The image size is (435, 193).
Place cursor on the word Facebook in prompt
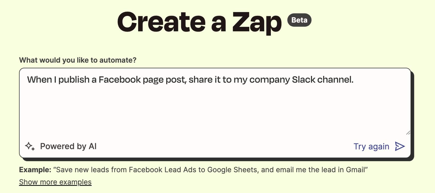click(x=120, y=80)
